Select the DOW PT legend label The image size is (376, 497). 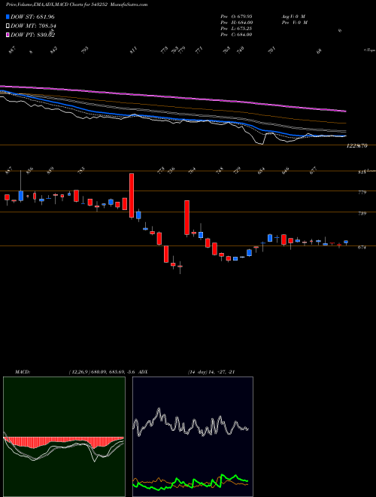(32, 35)
